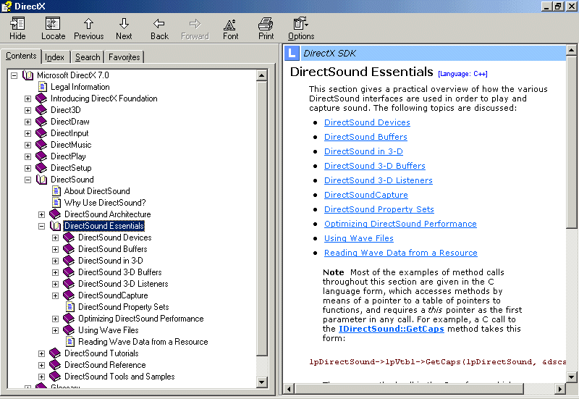
Task: Open the DirectSound Devices link
Action: [x=367, y=122]
